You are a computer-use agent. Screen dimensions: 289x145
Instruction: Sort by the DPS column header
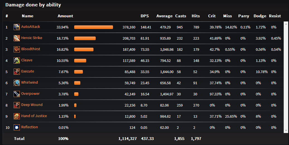(x=144, y=16)
